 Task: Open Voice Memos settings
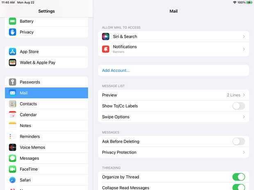coord(46,148)
